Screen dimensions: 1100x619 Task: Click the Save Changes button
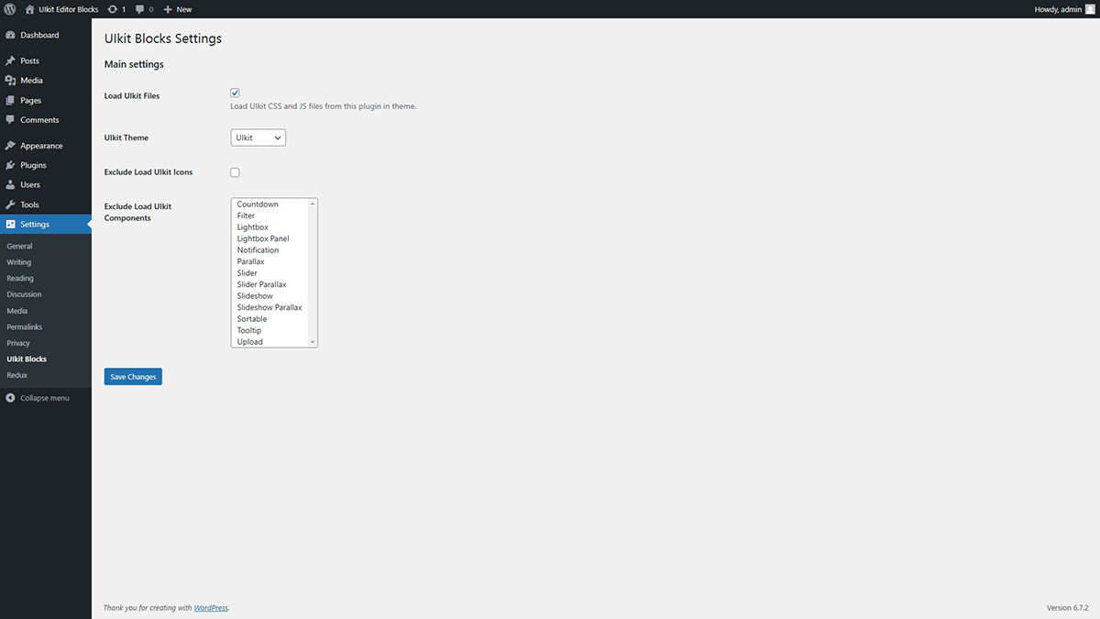pyautogui.click(x=133, y=377)
